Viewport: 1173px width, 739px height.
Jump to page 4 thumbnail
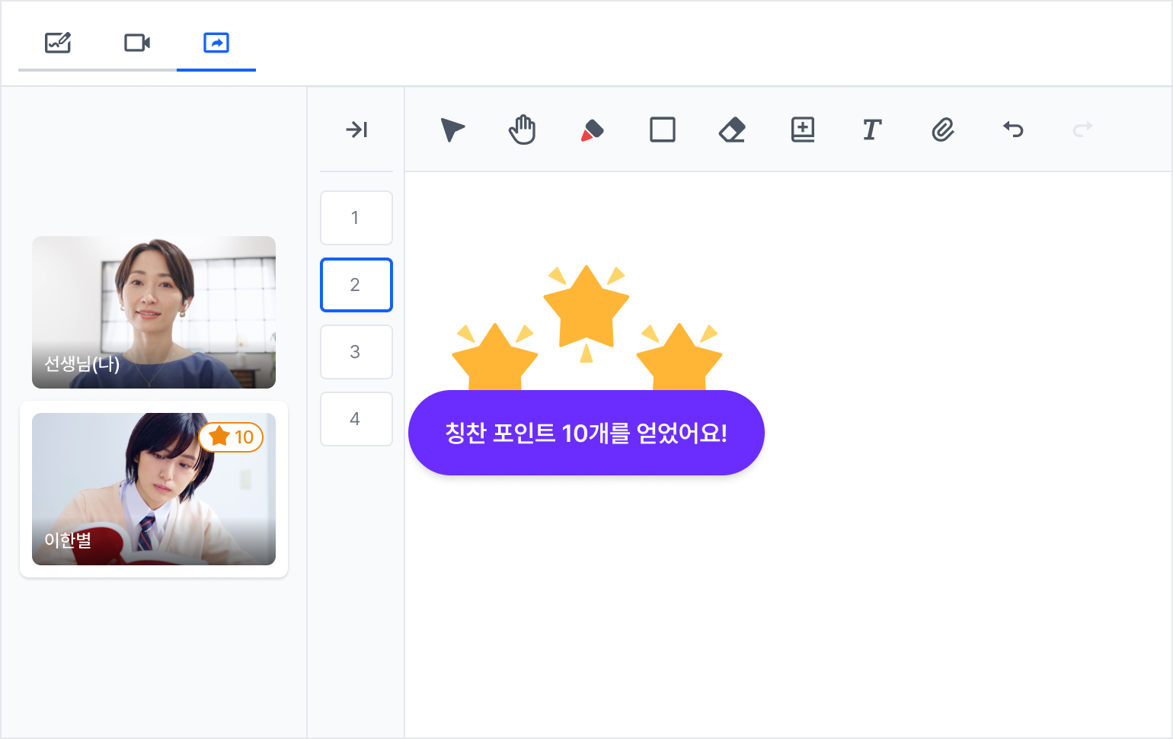click(356, 419)
